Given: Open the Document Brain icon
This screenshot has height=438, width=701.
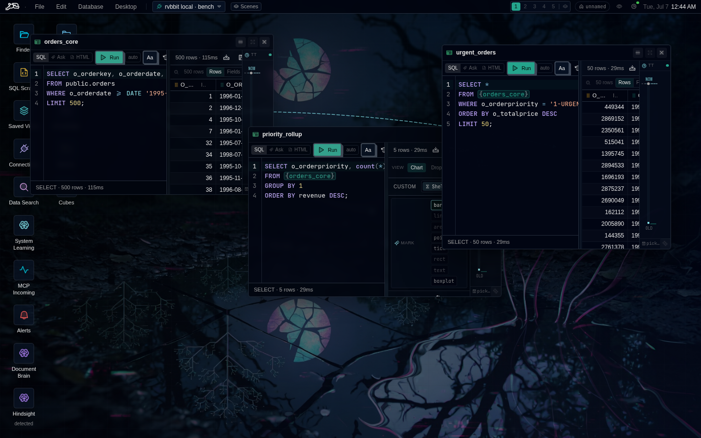Looking at the screenshot, I should pos(24,353).
